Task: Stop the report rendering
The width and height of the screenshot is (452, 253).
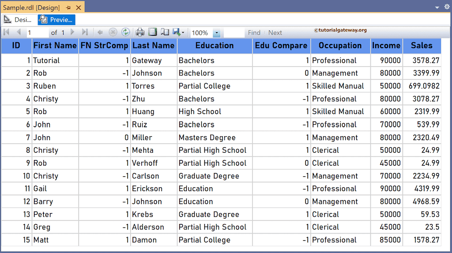Action: pos(113,32)
